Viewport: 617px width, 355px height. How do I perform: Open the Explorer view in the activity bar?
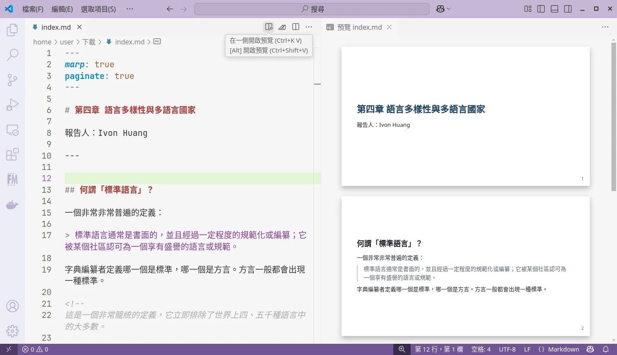pos(13,30)
